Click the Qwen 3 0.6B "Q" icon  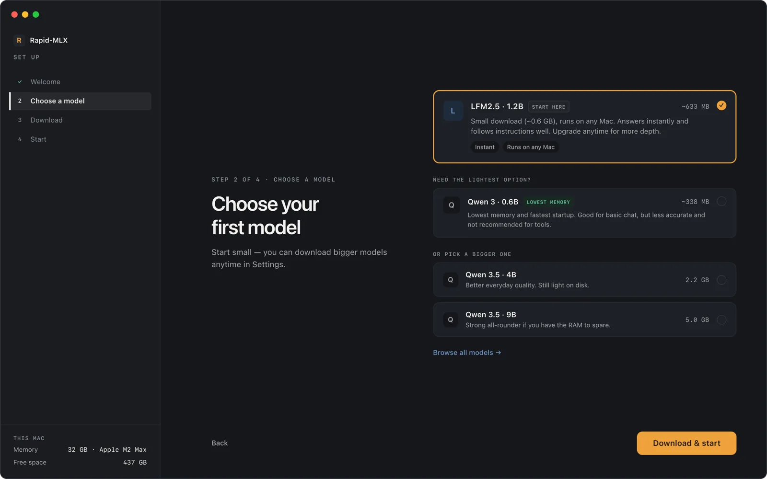pos(451,205)
